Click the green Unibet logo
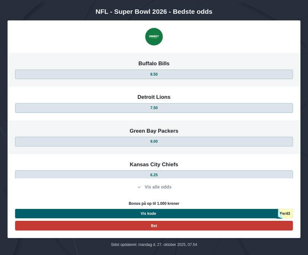 tap(154, 37)
